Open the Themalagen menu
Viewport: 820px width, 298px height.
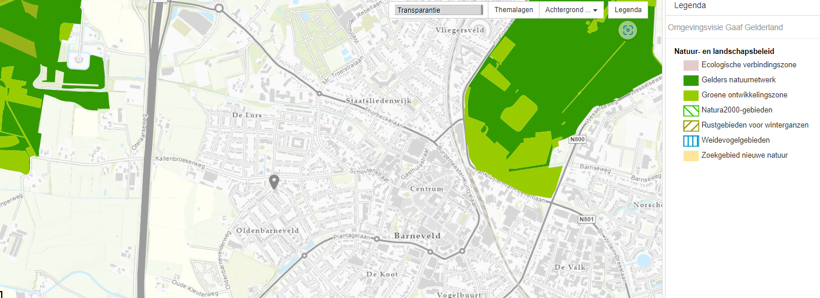point(514,10)
